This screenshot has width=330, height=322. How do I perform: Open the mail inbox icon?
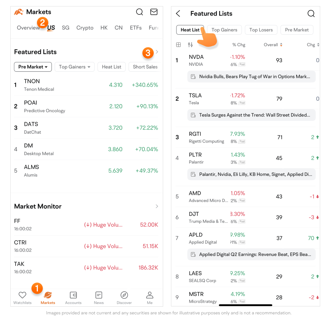pyautogui.click(x=154, y=12)
